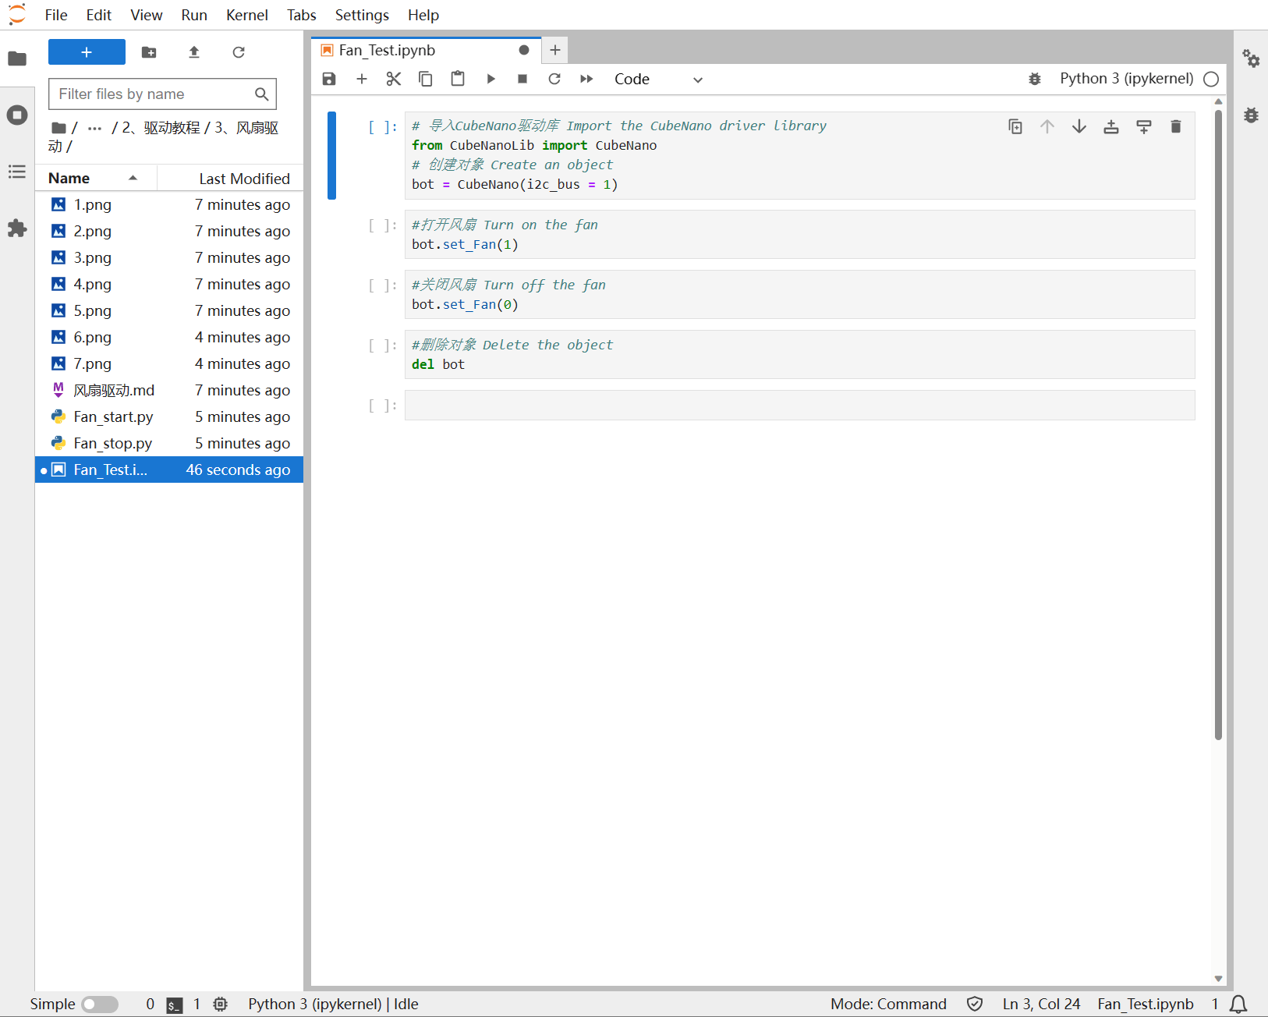
Task: Copy selected cell from the notebook toolbar
Action: coord(426,79)
